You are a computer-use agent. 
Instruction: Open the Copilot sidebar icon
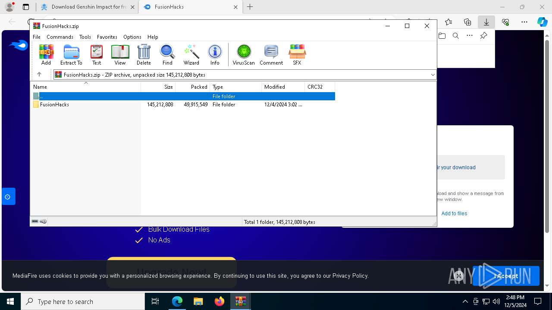[x=542, y=22]
